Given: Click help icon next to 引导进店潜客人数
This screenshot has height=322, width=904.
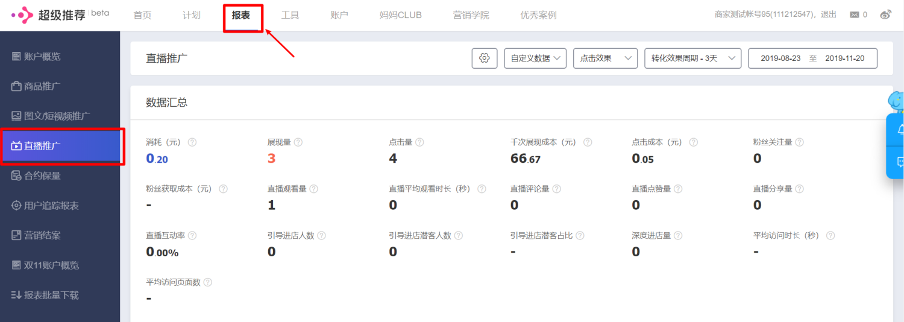Looking at the screenshot, I should click(x=458, y=236).
